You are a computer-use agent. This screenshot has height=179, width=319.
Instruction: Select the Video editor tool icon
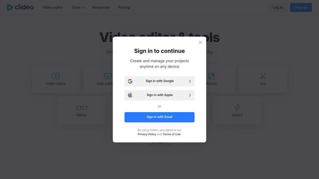[56, 76]
